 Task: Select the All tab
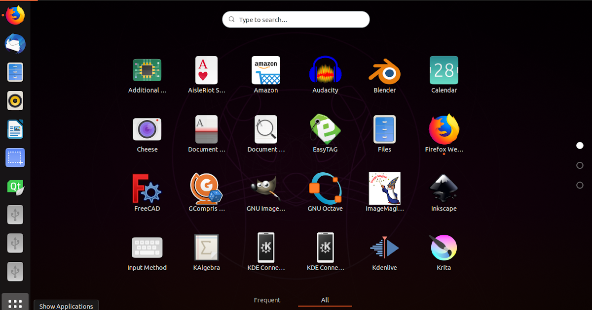325,300
